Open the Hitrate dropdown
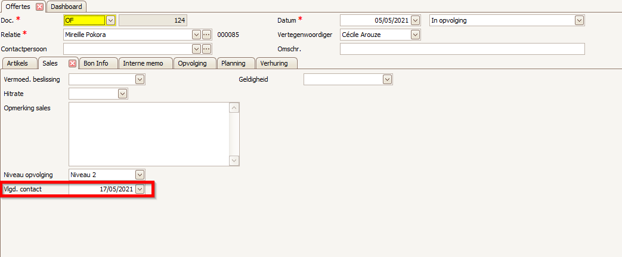This screenshot has height=257, width=622. [x=123, y=94]
